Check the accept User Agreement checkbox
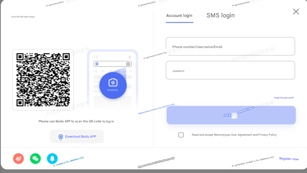 (x=181, y=135)
